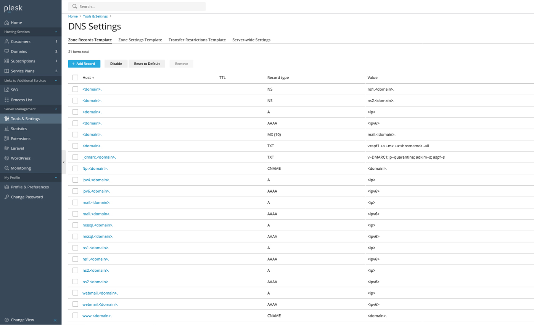Open the ftp.<domain> CNAME record
This screenshot has height=325, width=534.
(x=94, y=168)
